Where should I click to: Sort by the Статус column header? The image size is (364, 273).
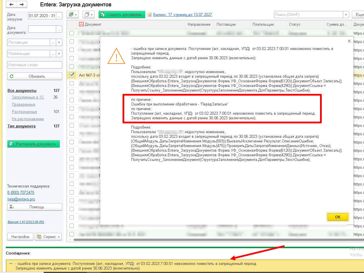point(306,25)
